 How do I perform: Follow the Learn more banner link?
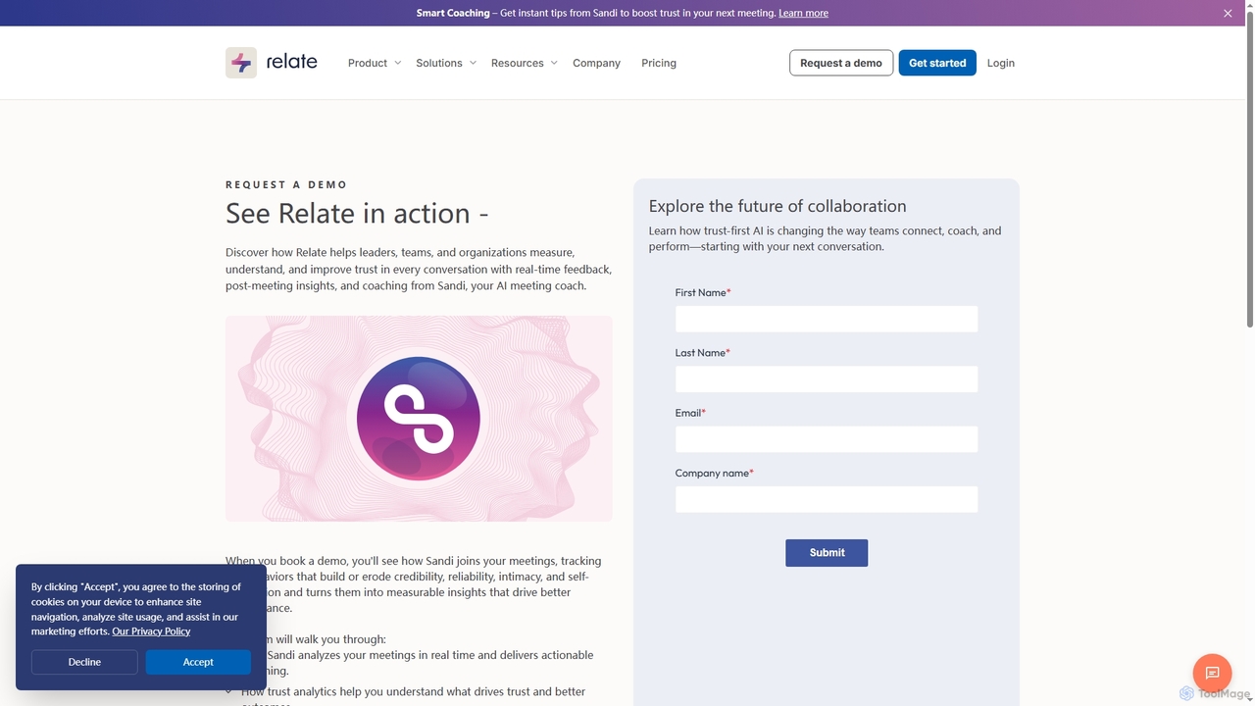[803, 13]
